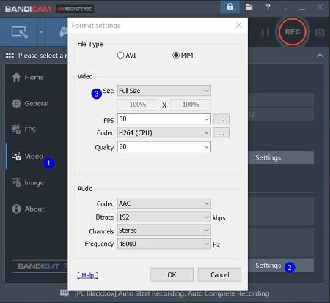Open the FPS dropdown showing 30
This screenshot has height=303, width=330.
tap(164, 119)
